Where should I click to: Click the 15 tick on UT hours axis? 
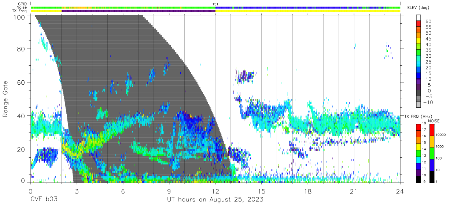262,191
